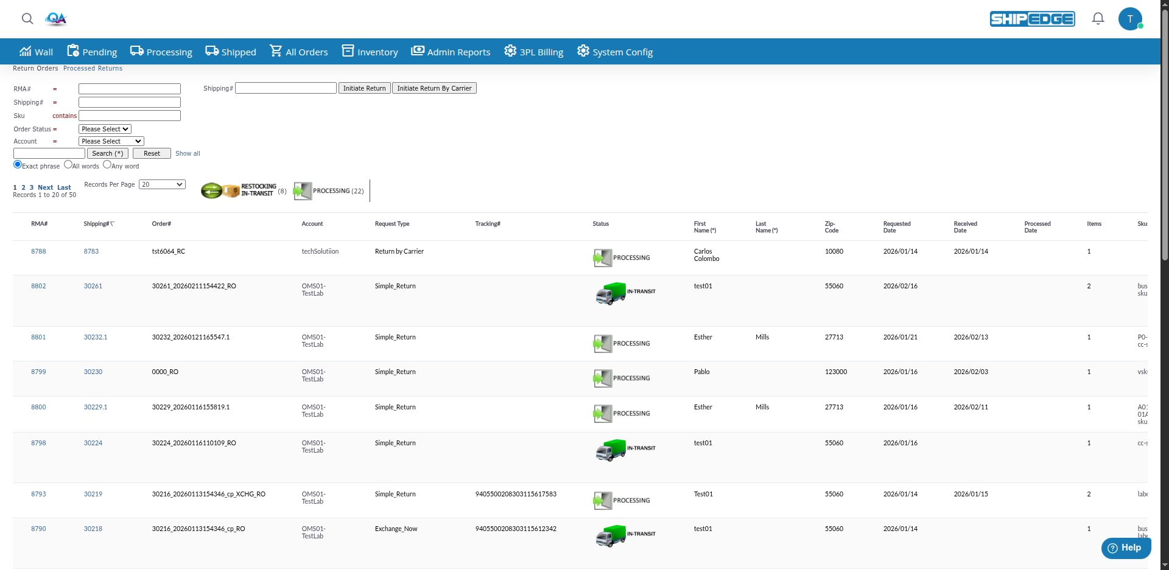Open the Help widget
Image resolution: width=1169 pixels, height=570 pixels.
[x=1125, y=547]
